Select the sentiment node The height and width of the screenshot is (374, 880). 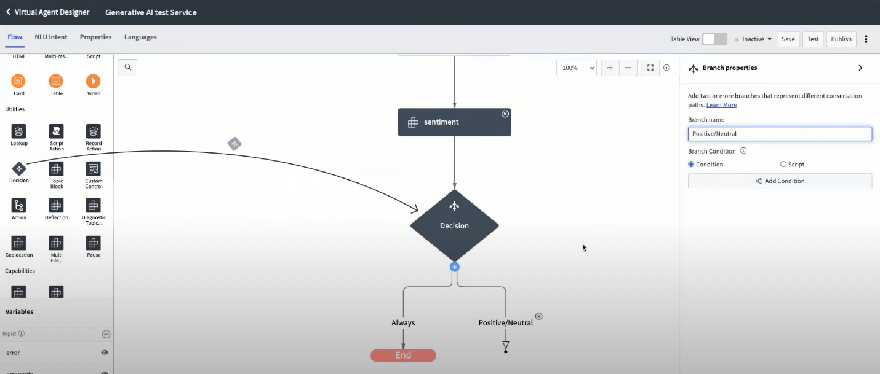pos(454,122)
